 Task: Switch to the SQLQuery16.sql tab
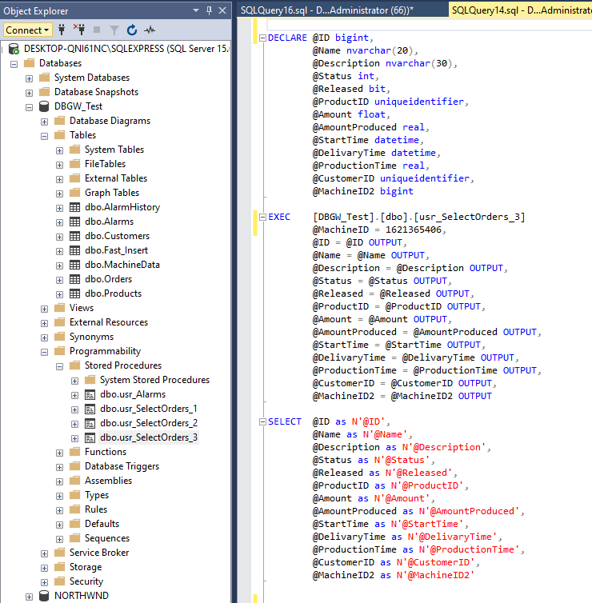[326, 10]
